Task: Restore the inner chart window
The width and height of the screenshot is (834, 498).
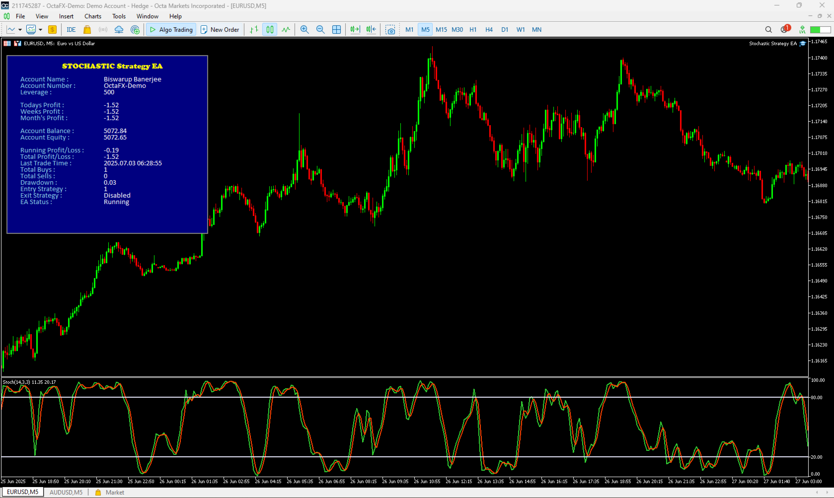Action: click(x=820, y=16)
